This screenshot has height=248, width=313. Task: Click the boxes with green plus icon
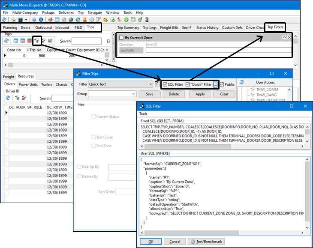[x=105, y=20]
